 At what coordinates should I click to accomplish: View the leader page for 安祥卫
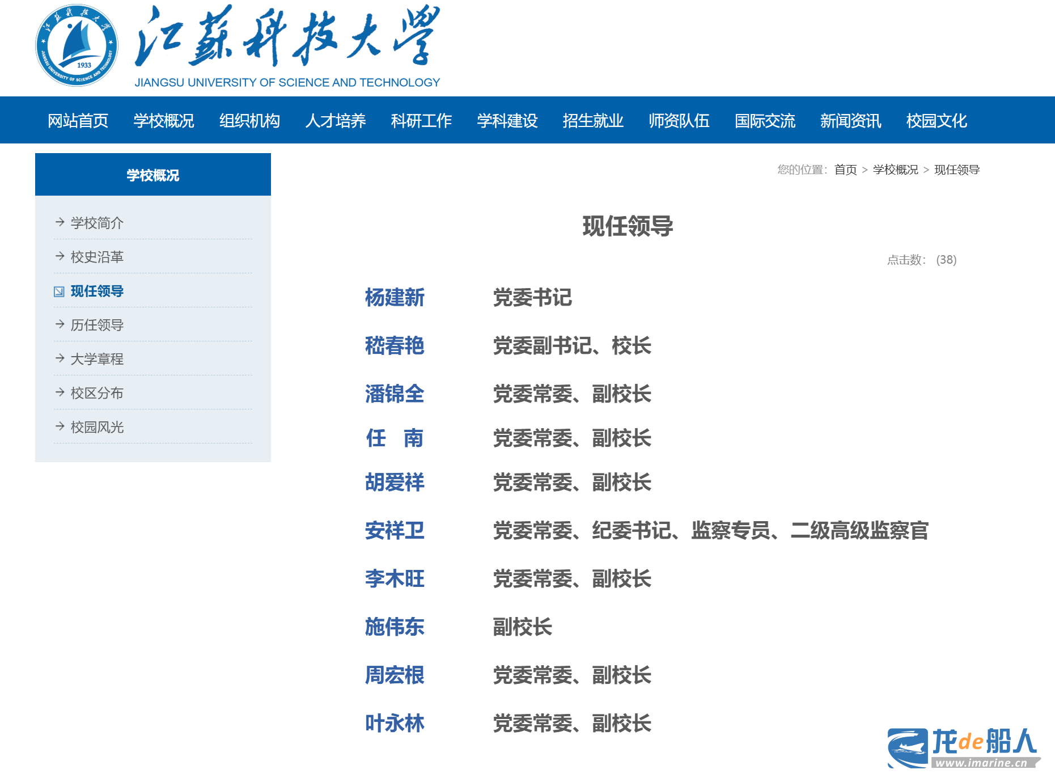(395, 531)
